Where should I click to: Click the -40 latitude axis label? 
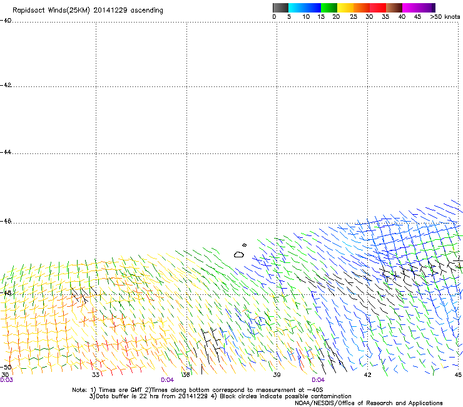click(6, 21)
